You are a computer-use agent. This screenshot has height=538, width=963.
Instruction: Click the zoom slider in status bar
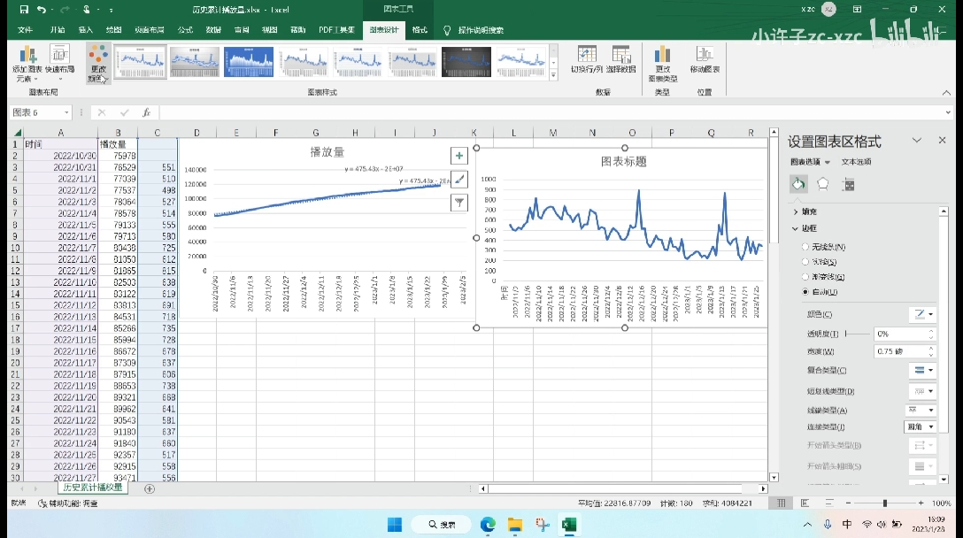884,503
